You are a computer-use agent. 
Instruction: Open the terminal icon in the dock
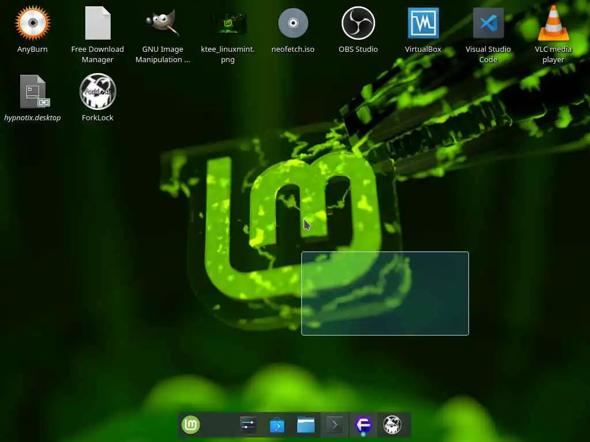335,425
